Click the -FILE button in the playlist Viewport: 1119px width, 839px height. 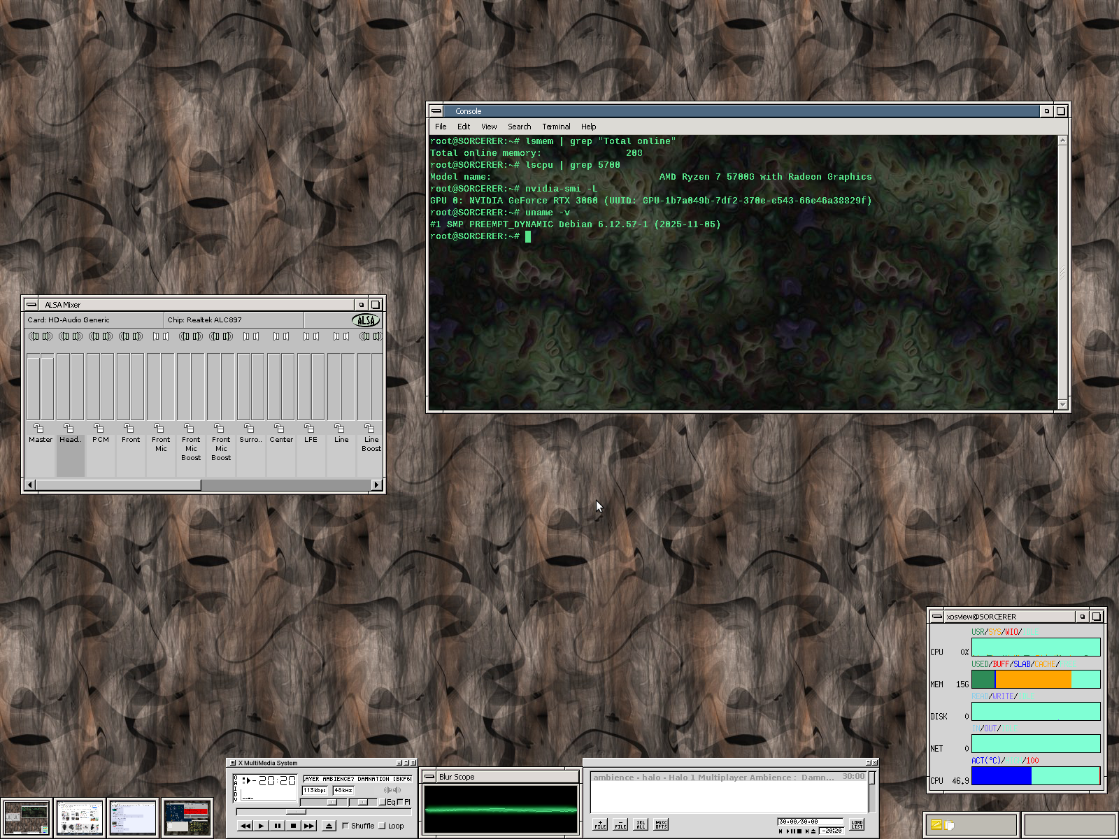(x=620, y=825)
